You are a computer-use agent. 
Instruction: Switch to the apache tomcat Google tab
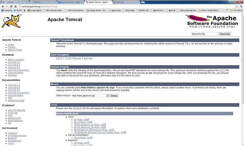(x=70, y=2)
